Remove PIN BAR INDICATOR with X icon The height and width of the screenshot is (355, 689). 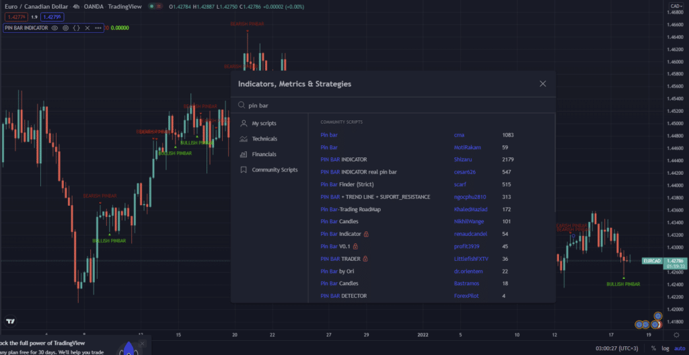87,28
